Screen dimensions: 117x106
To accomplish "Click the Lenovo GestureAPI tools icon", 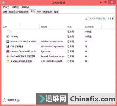I will pyautogui.click(x=8, y=51).
